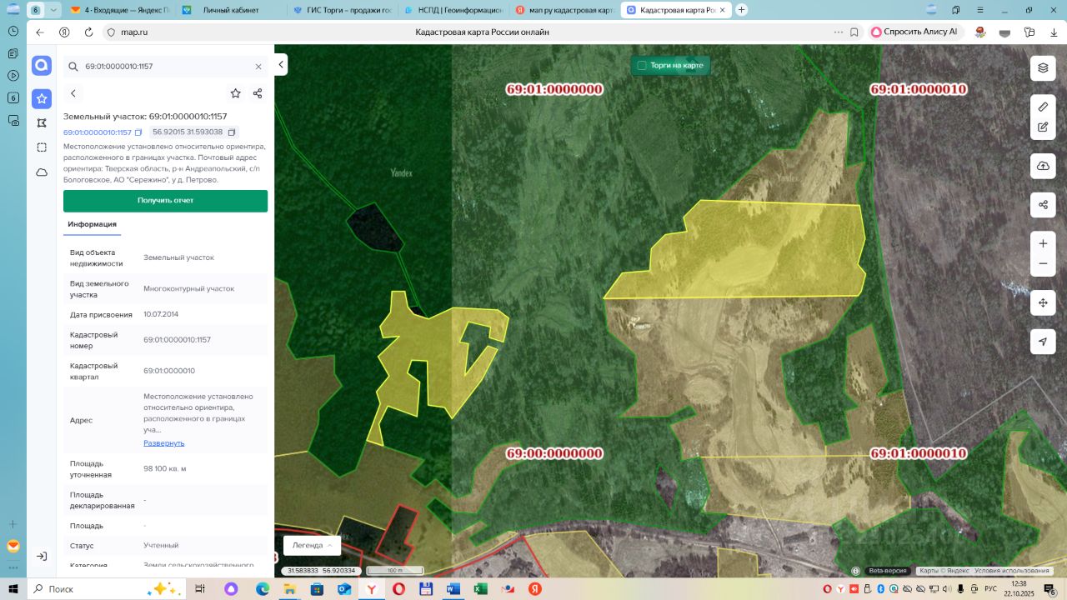Open the Windows Start menu
Viewport: 1067px width, 600px height.
pos(13,589)
